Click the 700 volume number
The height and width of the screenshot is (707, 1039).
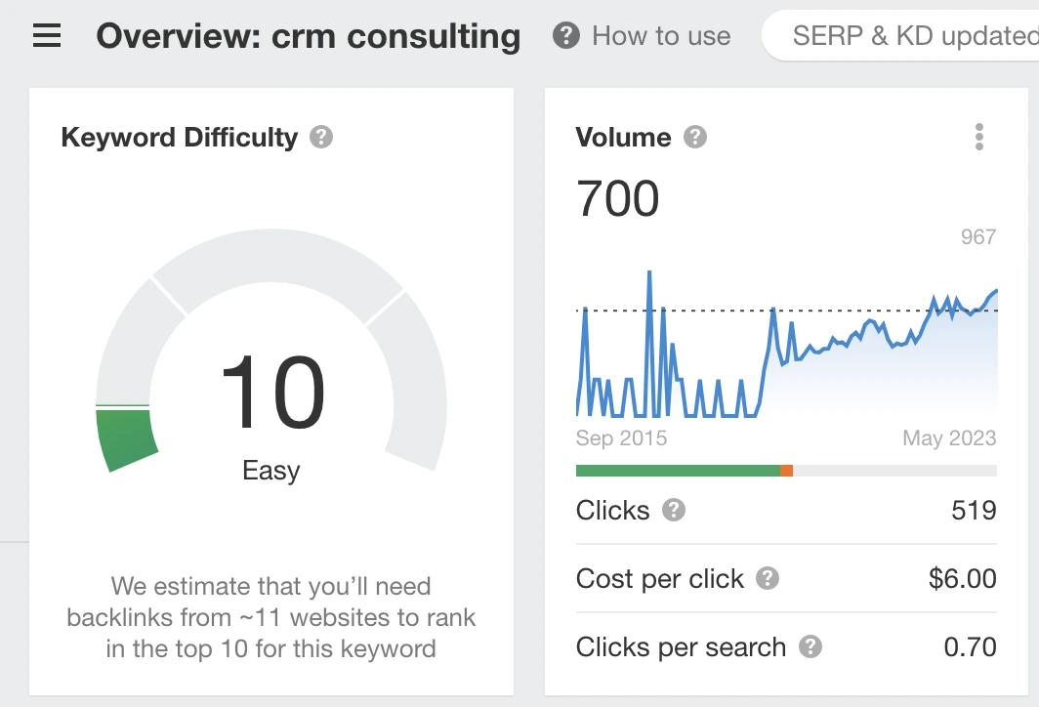(618, 198)
